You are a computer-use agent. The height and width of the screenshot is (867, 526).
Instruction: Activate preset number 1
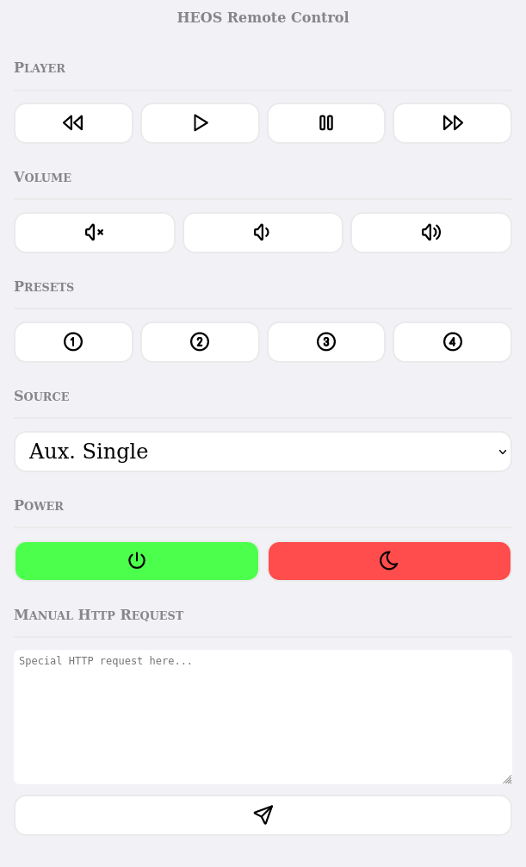tap(73, 341)
